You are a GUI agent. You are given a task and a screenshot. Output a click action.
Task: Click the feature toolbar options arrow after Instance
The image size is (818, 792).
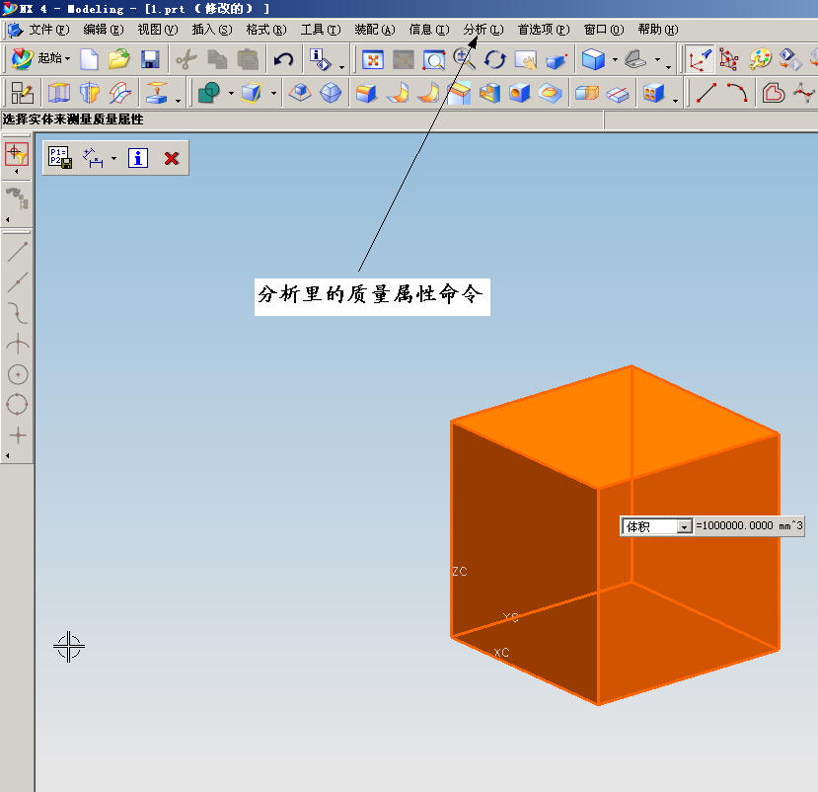676,101
